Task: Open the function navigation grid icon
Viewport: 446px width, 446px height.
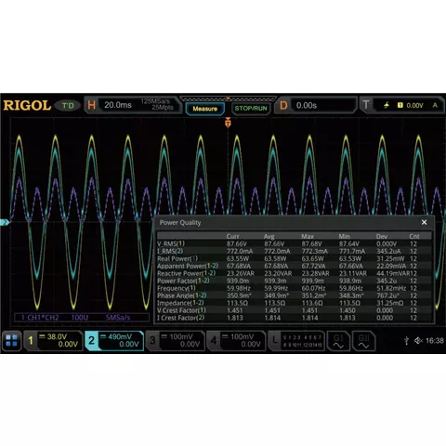Action: (11, 341)
